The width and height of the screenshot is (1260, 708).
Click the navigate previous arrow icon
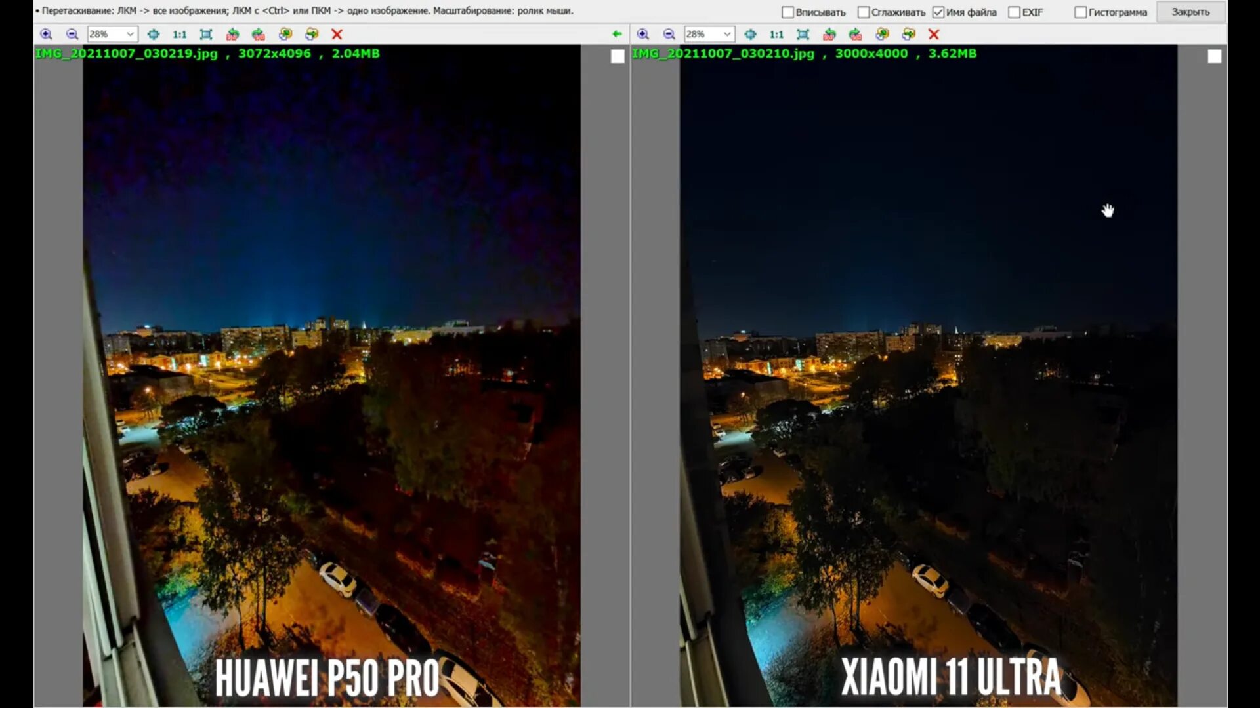click(x=616, y=33)
